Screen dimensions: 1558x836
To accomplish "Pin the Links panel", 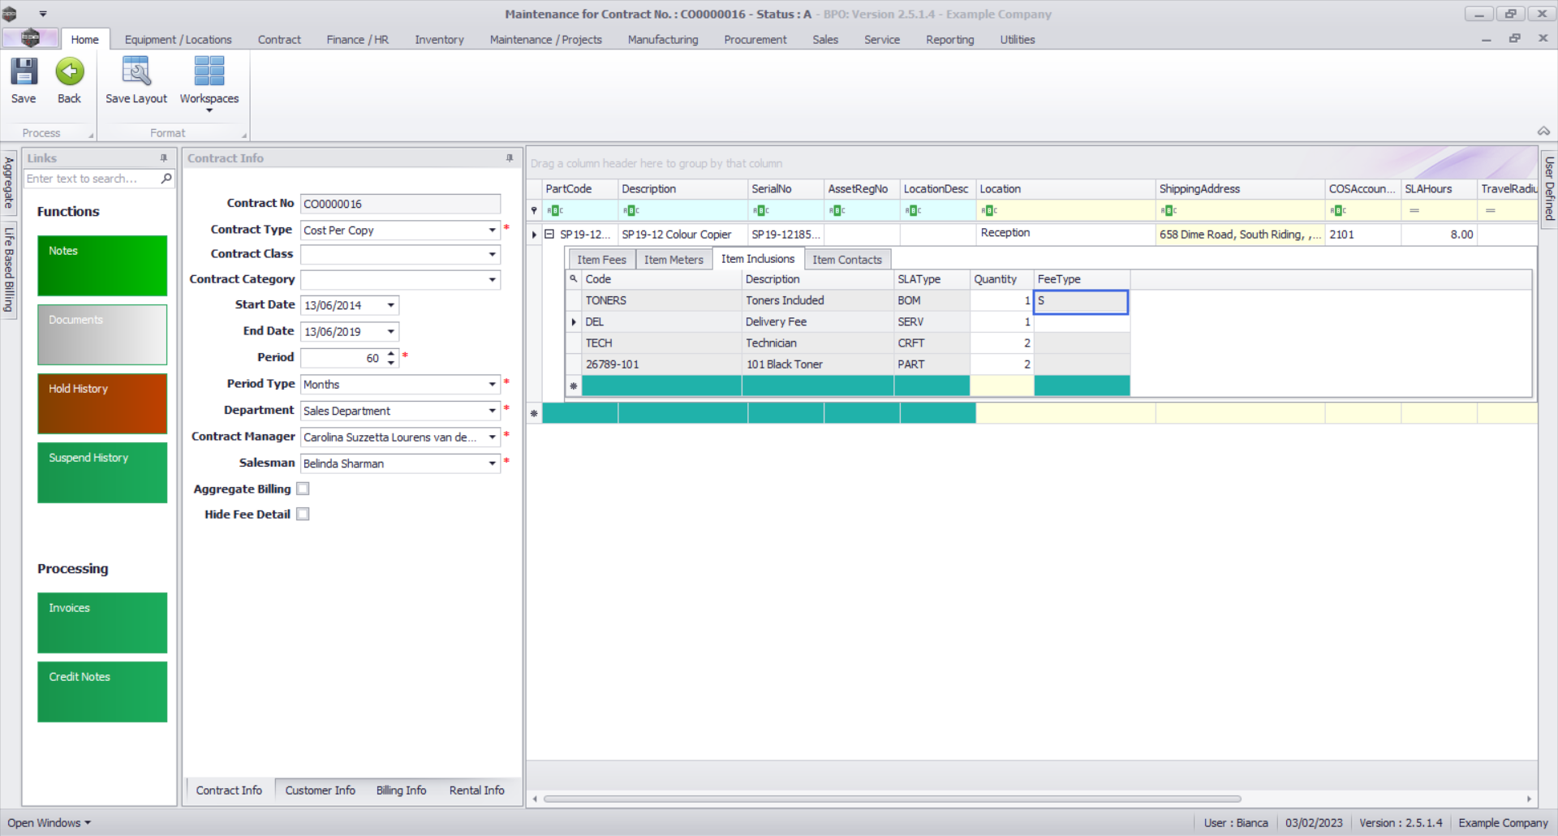I will [x=164, y=158].
